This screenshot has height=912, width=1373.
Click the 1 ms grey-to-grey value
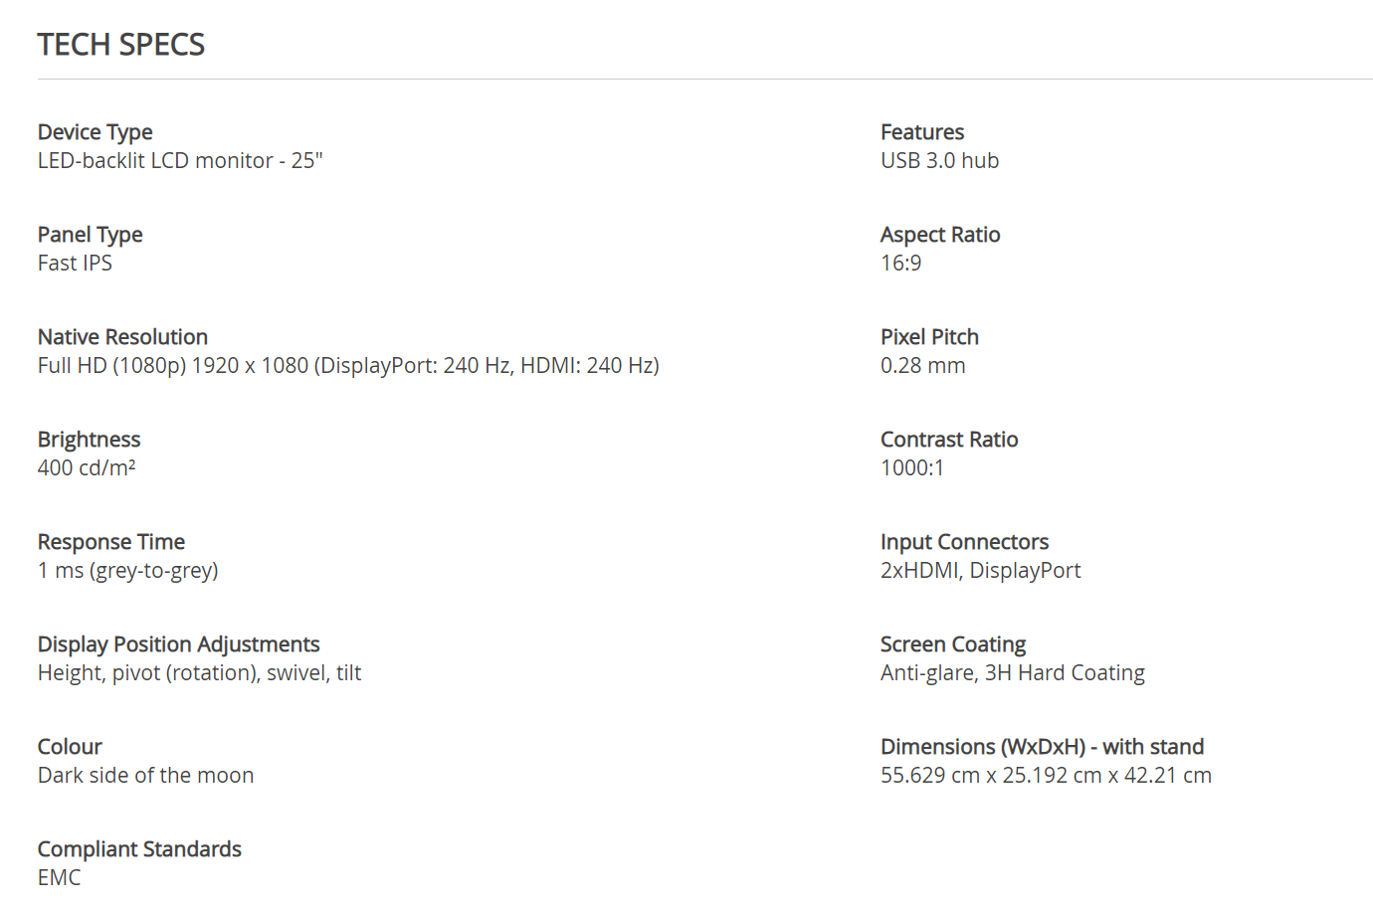pos(128,571)
